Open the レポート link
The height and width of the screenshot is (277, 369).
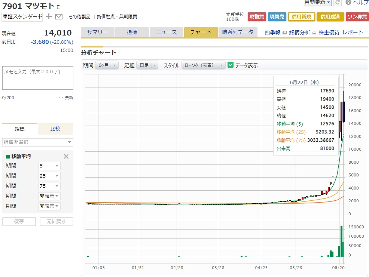[x=353, y=33]
